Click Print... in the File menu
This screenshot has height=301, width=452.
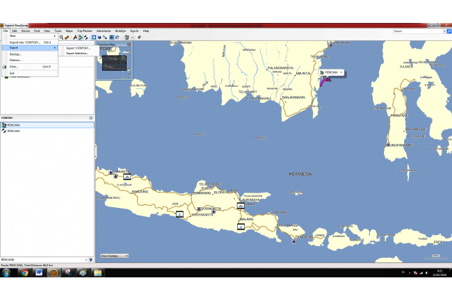(14, 67)
